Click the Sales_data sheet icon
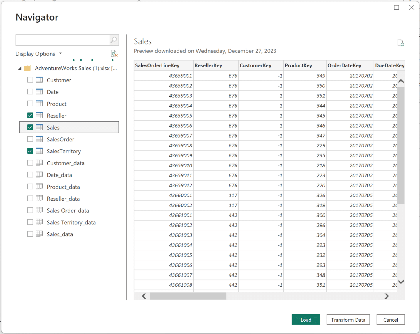This screenshot has width=420, height=334. pos(39,234)
